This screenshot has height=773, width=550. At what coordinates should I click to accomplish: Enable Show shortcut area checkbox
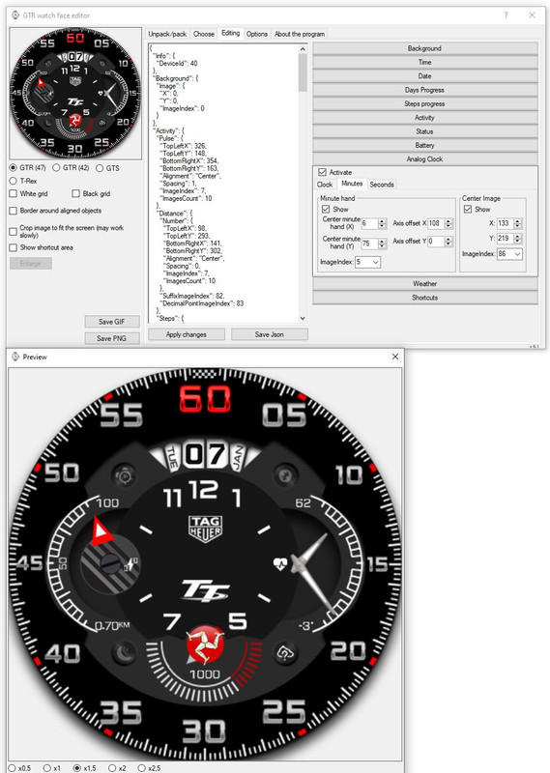[x=14, y=247]
